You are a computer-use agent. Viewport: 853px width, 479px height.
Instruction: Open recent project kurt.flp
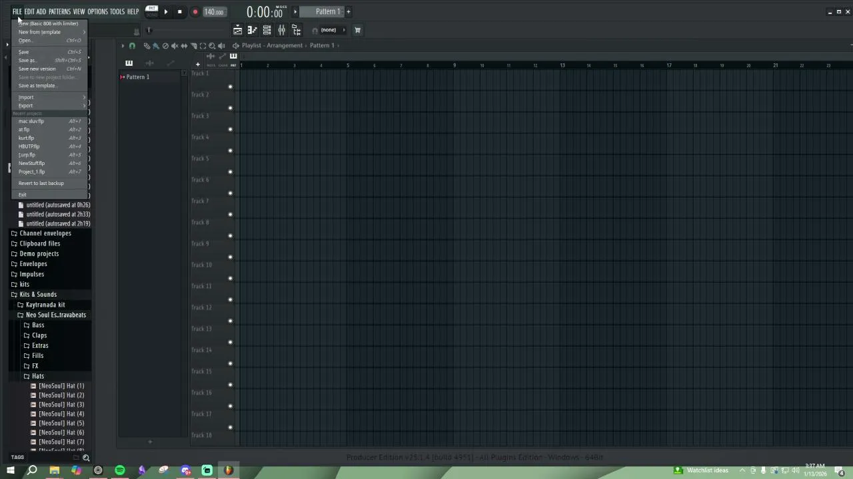tap(49, 138)
